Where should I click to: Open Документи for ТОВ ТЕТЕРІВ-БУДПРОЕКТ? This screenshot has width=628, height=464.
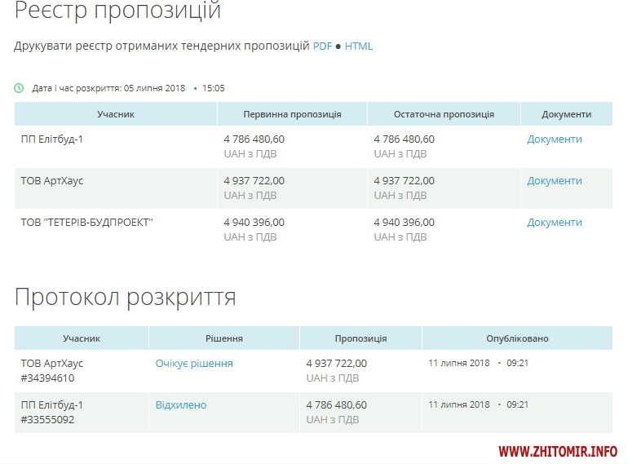(x=555, y=223)
